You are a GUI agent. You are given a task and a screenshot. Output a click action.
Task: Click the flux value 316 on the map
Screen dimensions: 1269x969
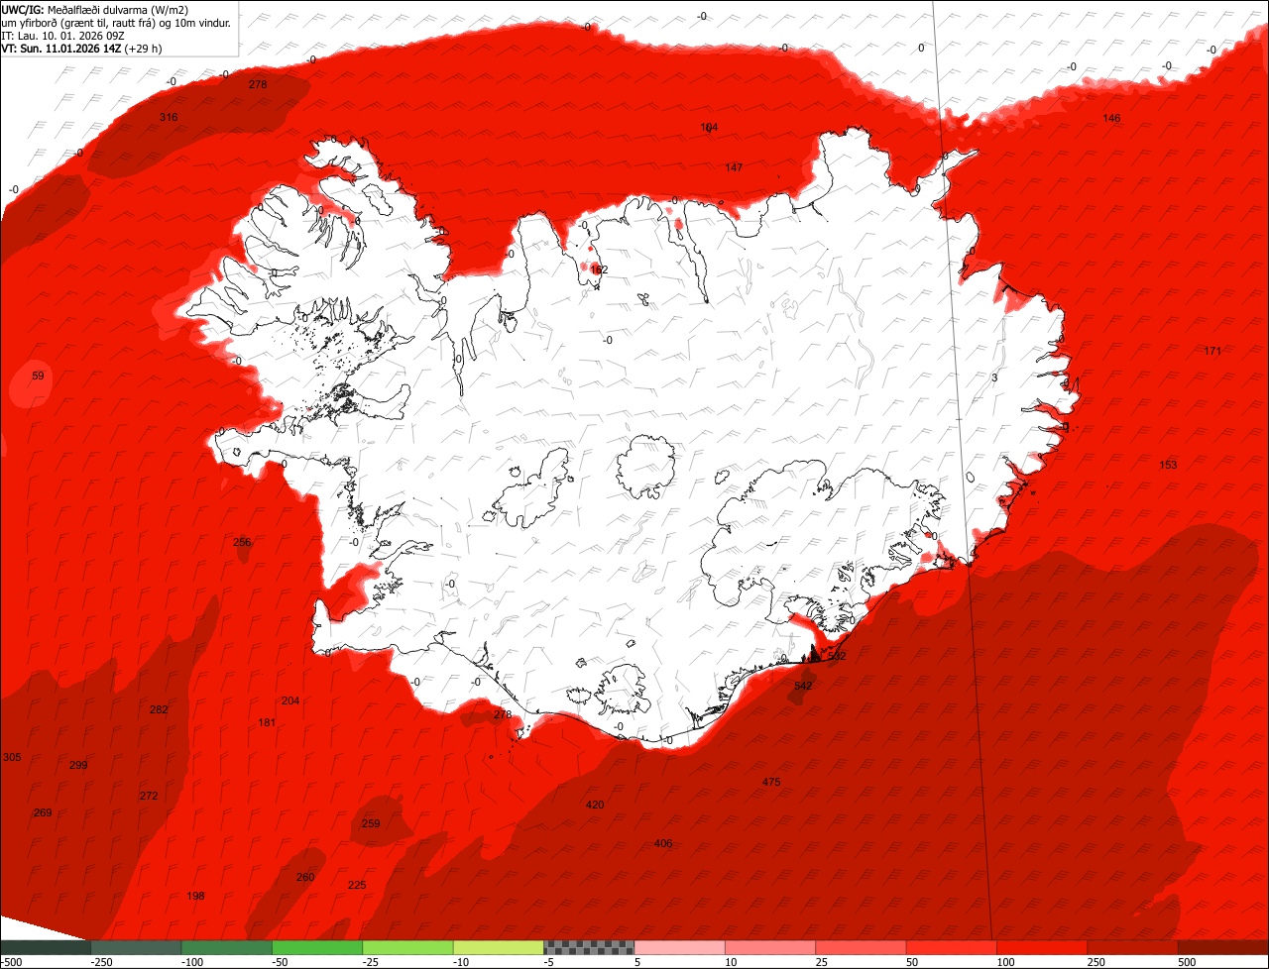point(169,117)
